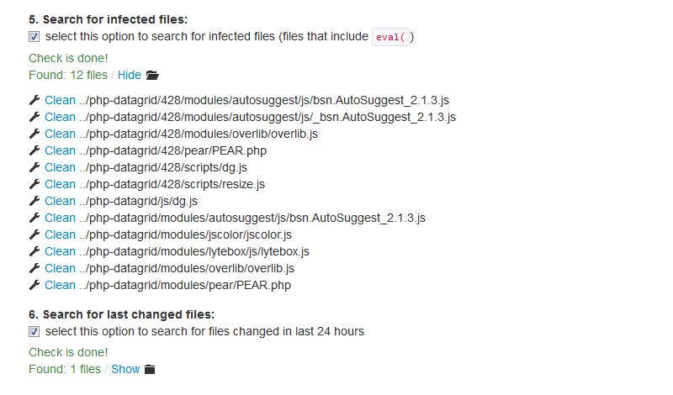Viewport: 673px width, 395px height.
Task: Uncheck the last 24 hours changed files option
Action: click(x=34, y=331)
